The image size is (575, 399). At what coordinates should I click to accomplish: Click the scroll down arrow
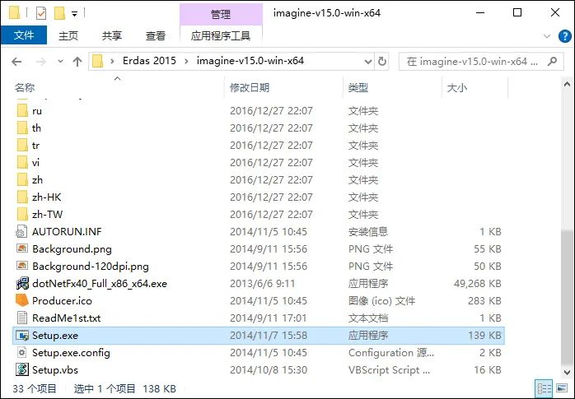[567, 373]
